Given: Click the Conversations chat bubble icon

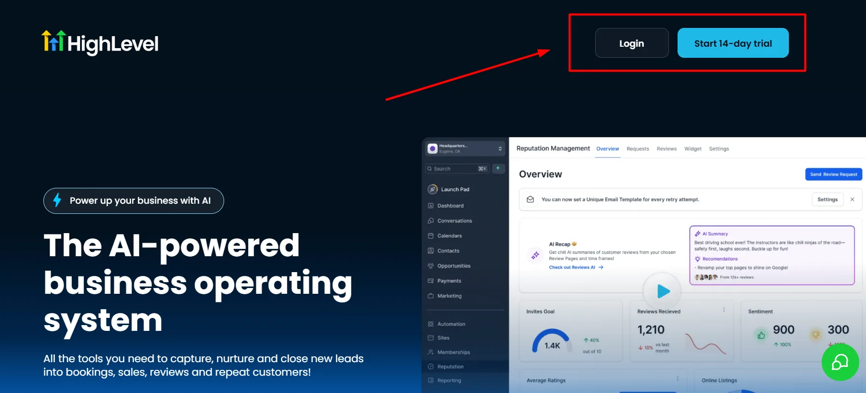Looking at the screenshot, I should (431, 221).
